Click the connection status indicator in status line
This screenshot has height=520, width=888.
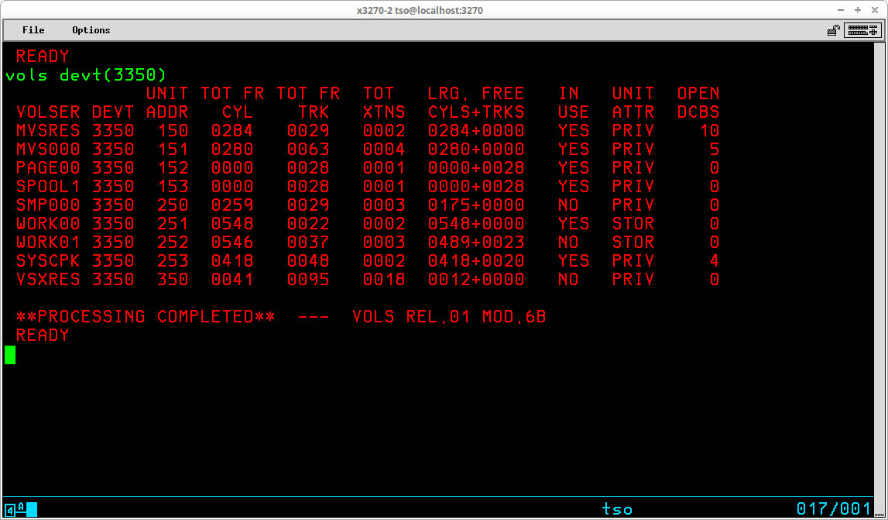(x=20, y=509)
